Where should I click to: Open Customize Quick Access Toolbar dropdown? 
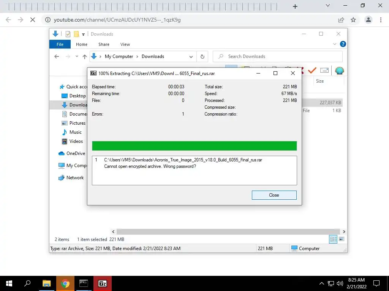(x=83, y=34)
